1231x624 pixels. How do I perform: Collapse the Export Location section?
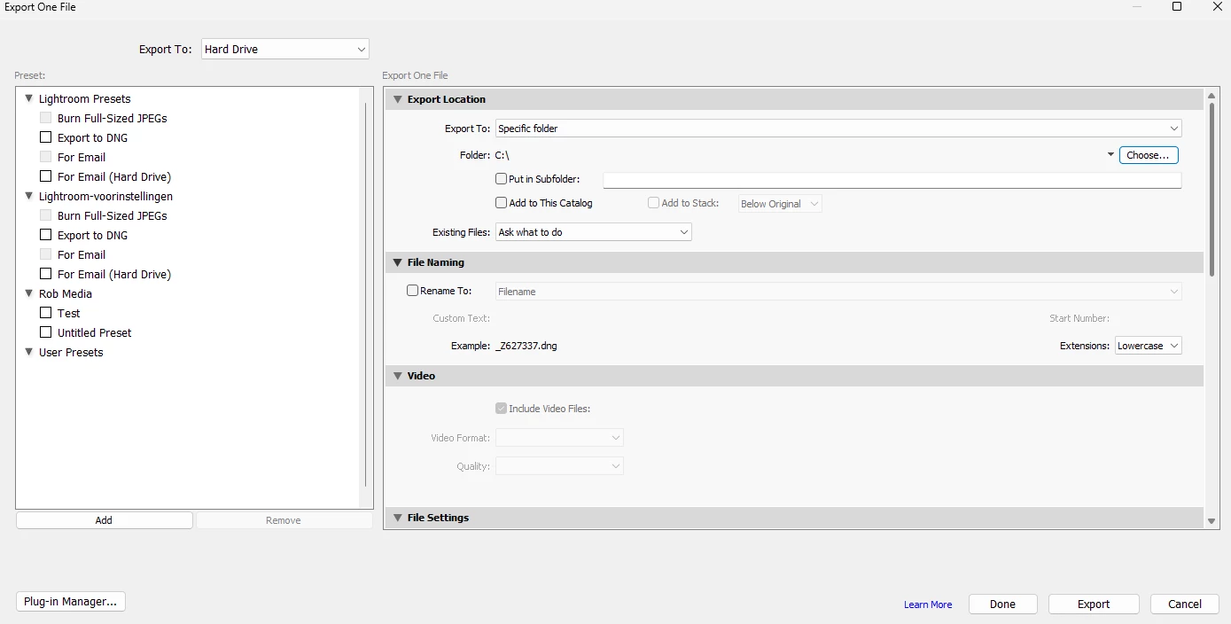397,99
